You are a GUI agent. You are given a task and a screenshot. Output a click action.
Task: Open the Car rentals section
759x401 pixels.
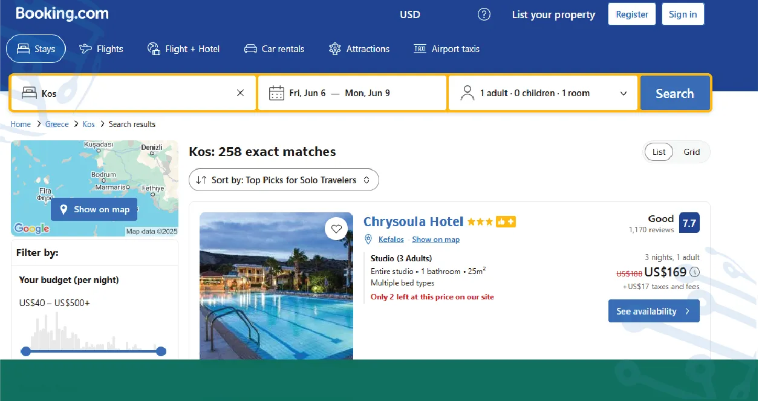click(250, 49)
